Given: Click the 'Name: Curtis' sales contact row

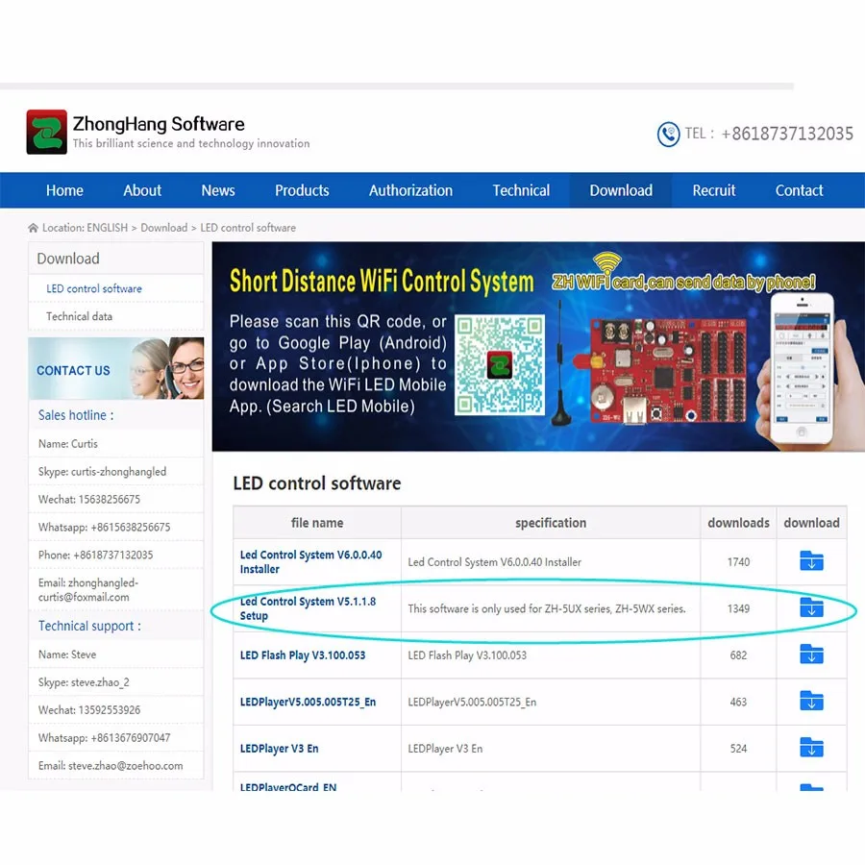Looking at the screenshot, I should pyautogui.click(x=116, y=443).
